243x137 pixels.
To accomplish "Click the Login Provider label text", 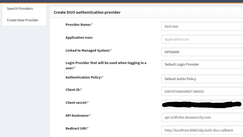I will coord(106,63).
